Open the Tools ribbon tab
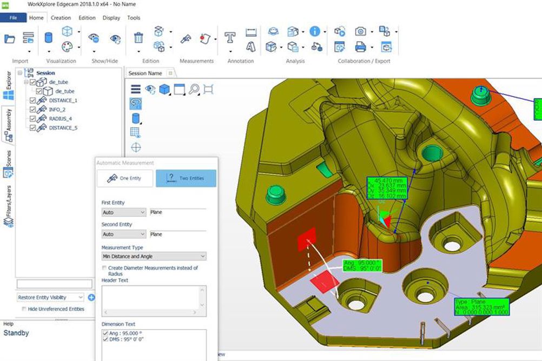Screen dimensions: 542x361 coord(134,18)
